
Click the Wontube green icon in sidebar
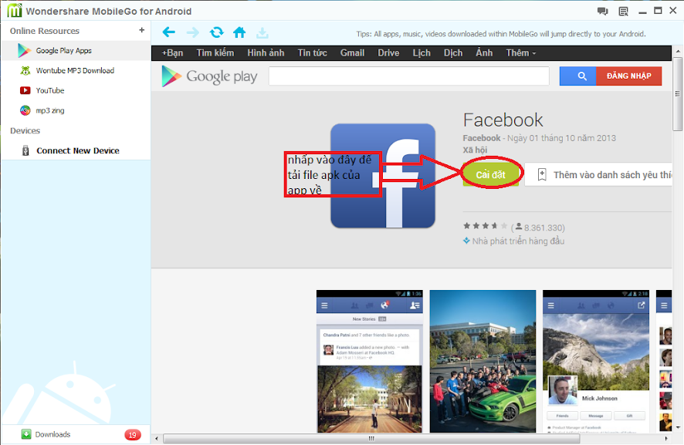(25, 70)
